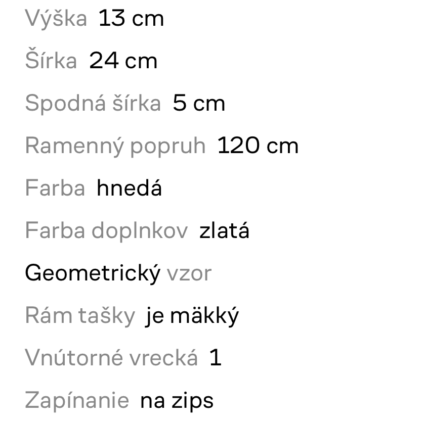Image resolution: width=424 pixels, height=425 pixels.
Task: Select the "120 cm" strap length value
Action: tap(258, 146)
